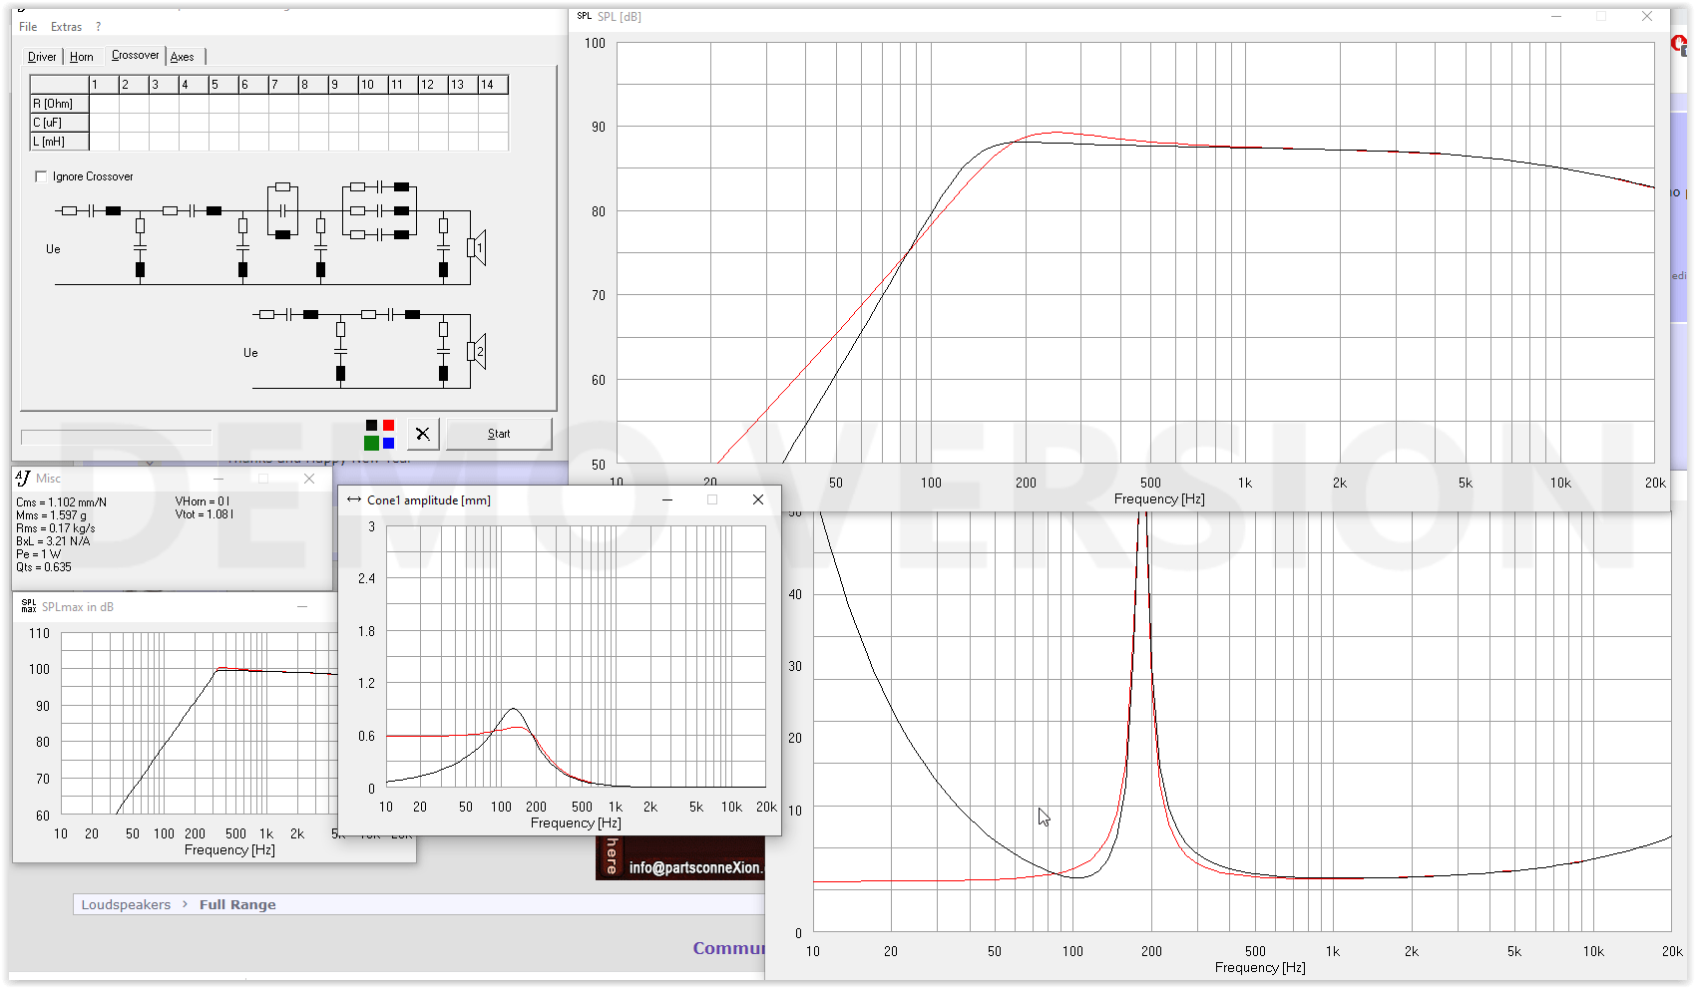Click the Start button
This screenshot has height=988, width=1695.
(499, 434)
